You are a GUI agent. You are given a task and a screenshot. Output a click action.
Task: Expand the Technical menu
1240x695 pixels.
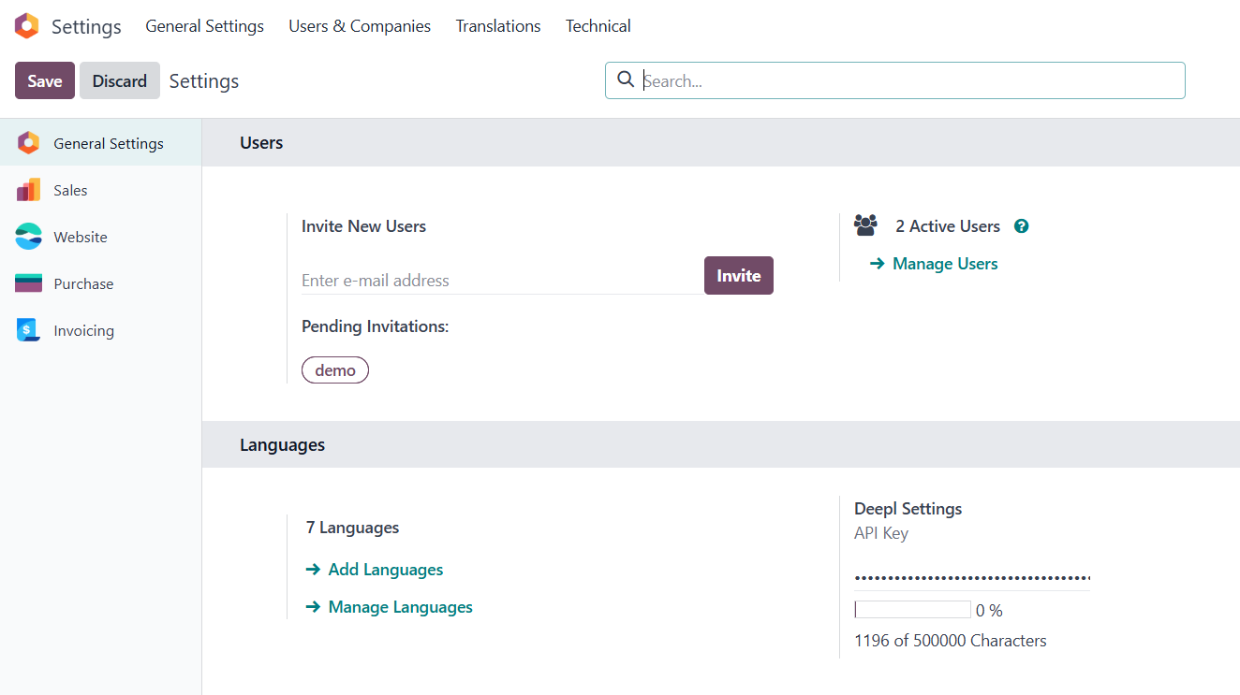[x=598, y=26]
